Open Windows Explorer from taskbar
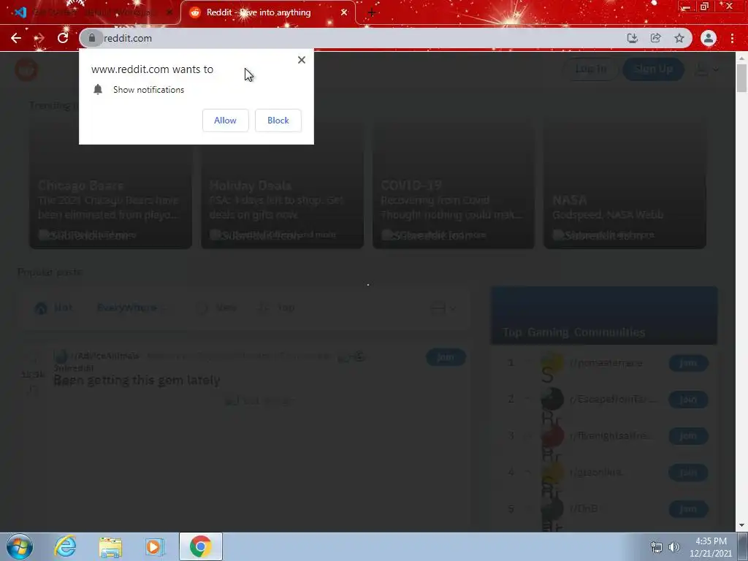This screenshot has height=561, width=748. [110, 546]
